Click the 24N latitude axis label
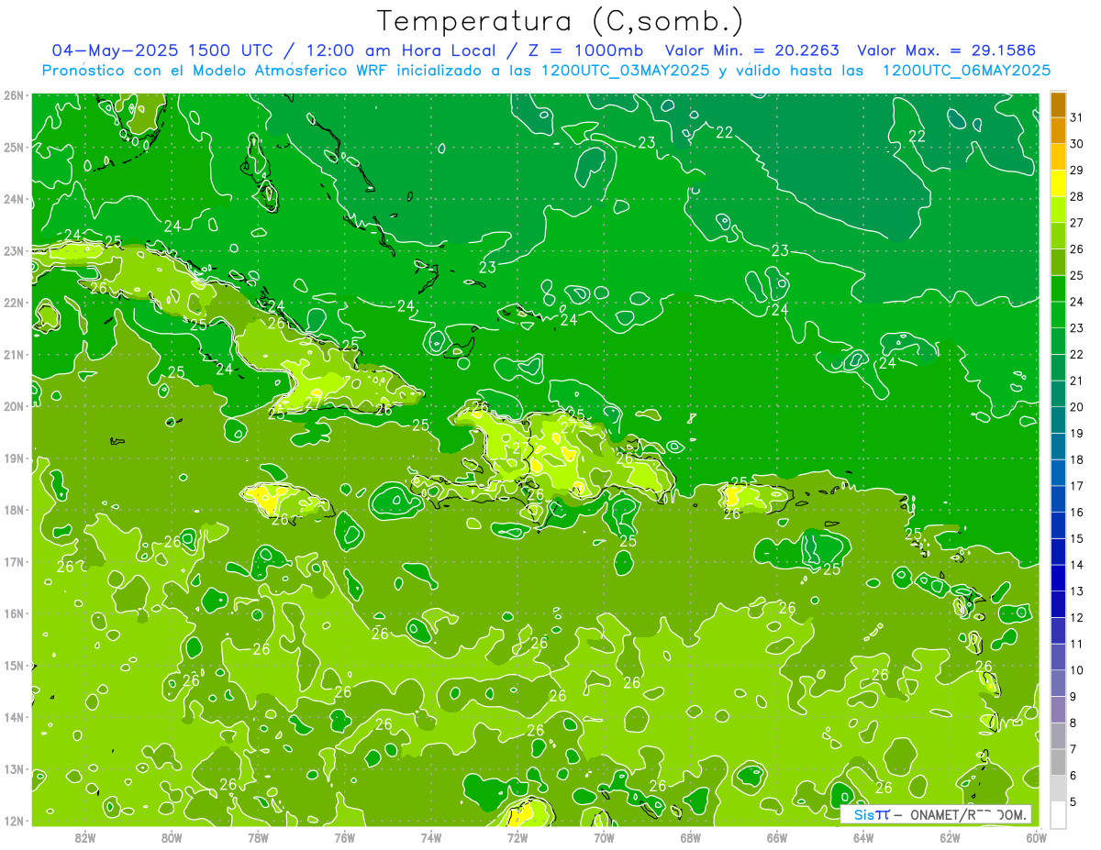 (14, 199)
